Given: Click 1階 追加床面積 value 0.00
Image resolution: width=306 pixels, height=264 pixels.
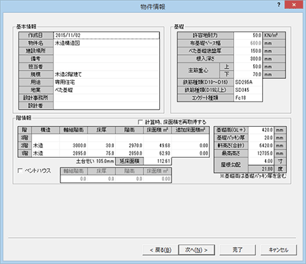Looking at the screenshot, I should (x=190, y=154).
